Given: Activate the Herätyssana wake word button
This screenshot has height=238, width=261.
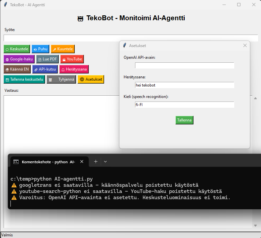Looking at the screenshot, I should click(74, 69).
